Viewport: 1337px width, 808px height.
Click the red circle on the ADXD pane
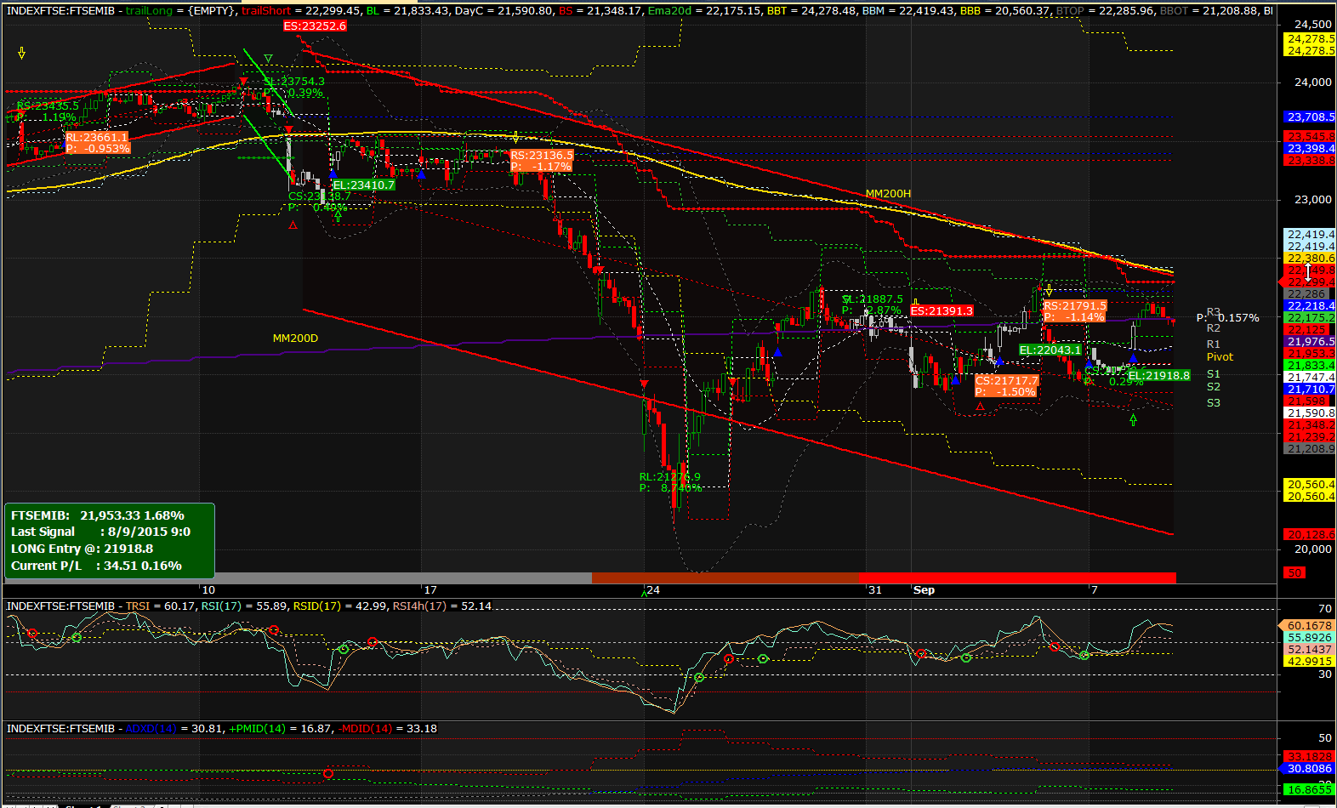click(x=328, y=774)
